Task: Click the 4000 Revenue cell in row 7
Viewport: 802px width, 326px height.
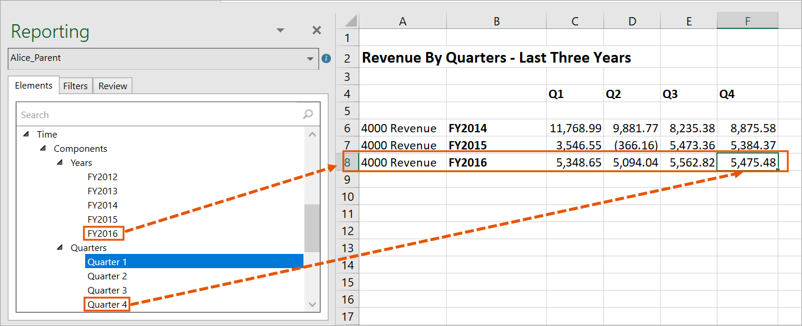Action: coord(402,145)
